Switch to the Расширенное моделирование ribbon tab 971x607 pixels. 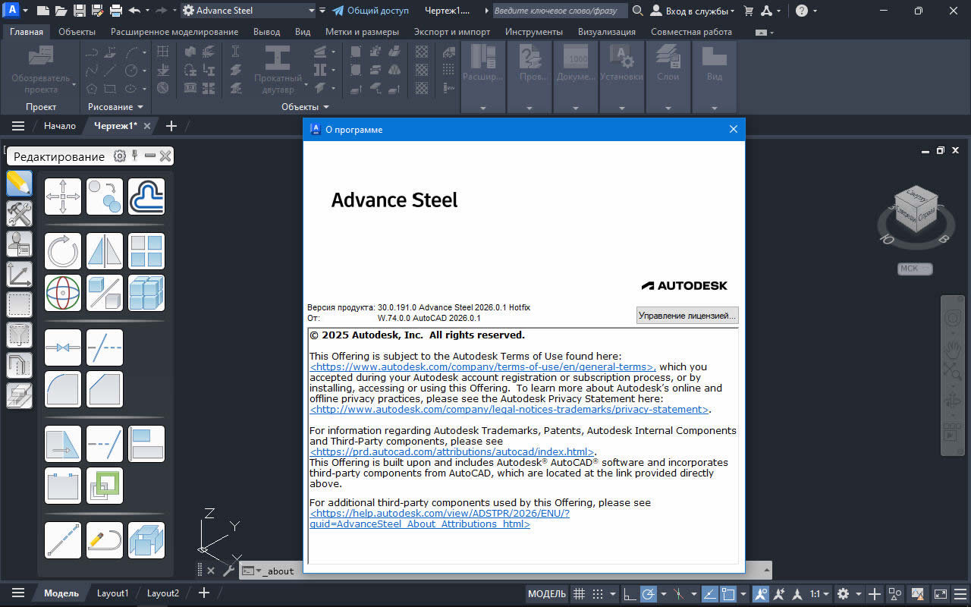pyautogui.click(x=174, y=32)
